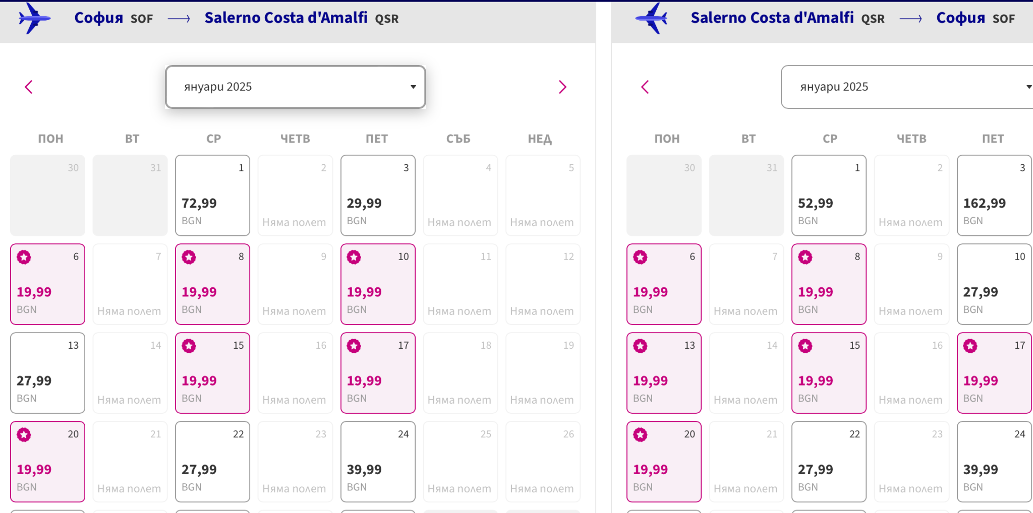Click star icon on outbound January 17
Viewport: 1033px width, 513px height.
(354, 346)
